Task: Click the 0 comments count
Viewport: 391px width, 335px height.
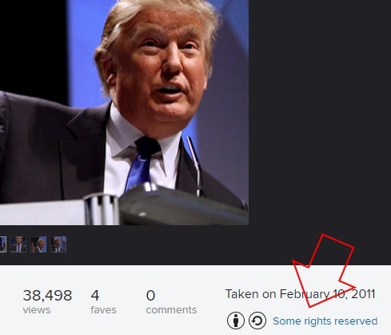Action: (x=150, y=296)
